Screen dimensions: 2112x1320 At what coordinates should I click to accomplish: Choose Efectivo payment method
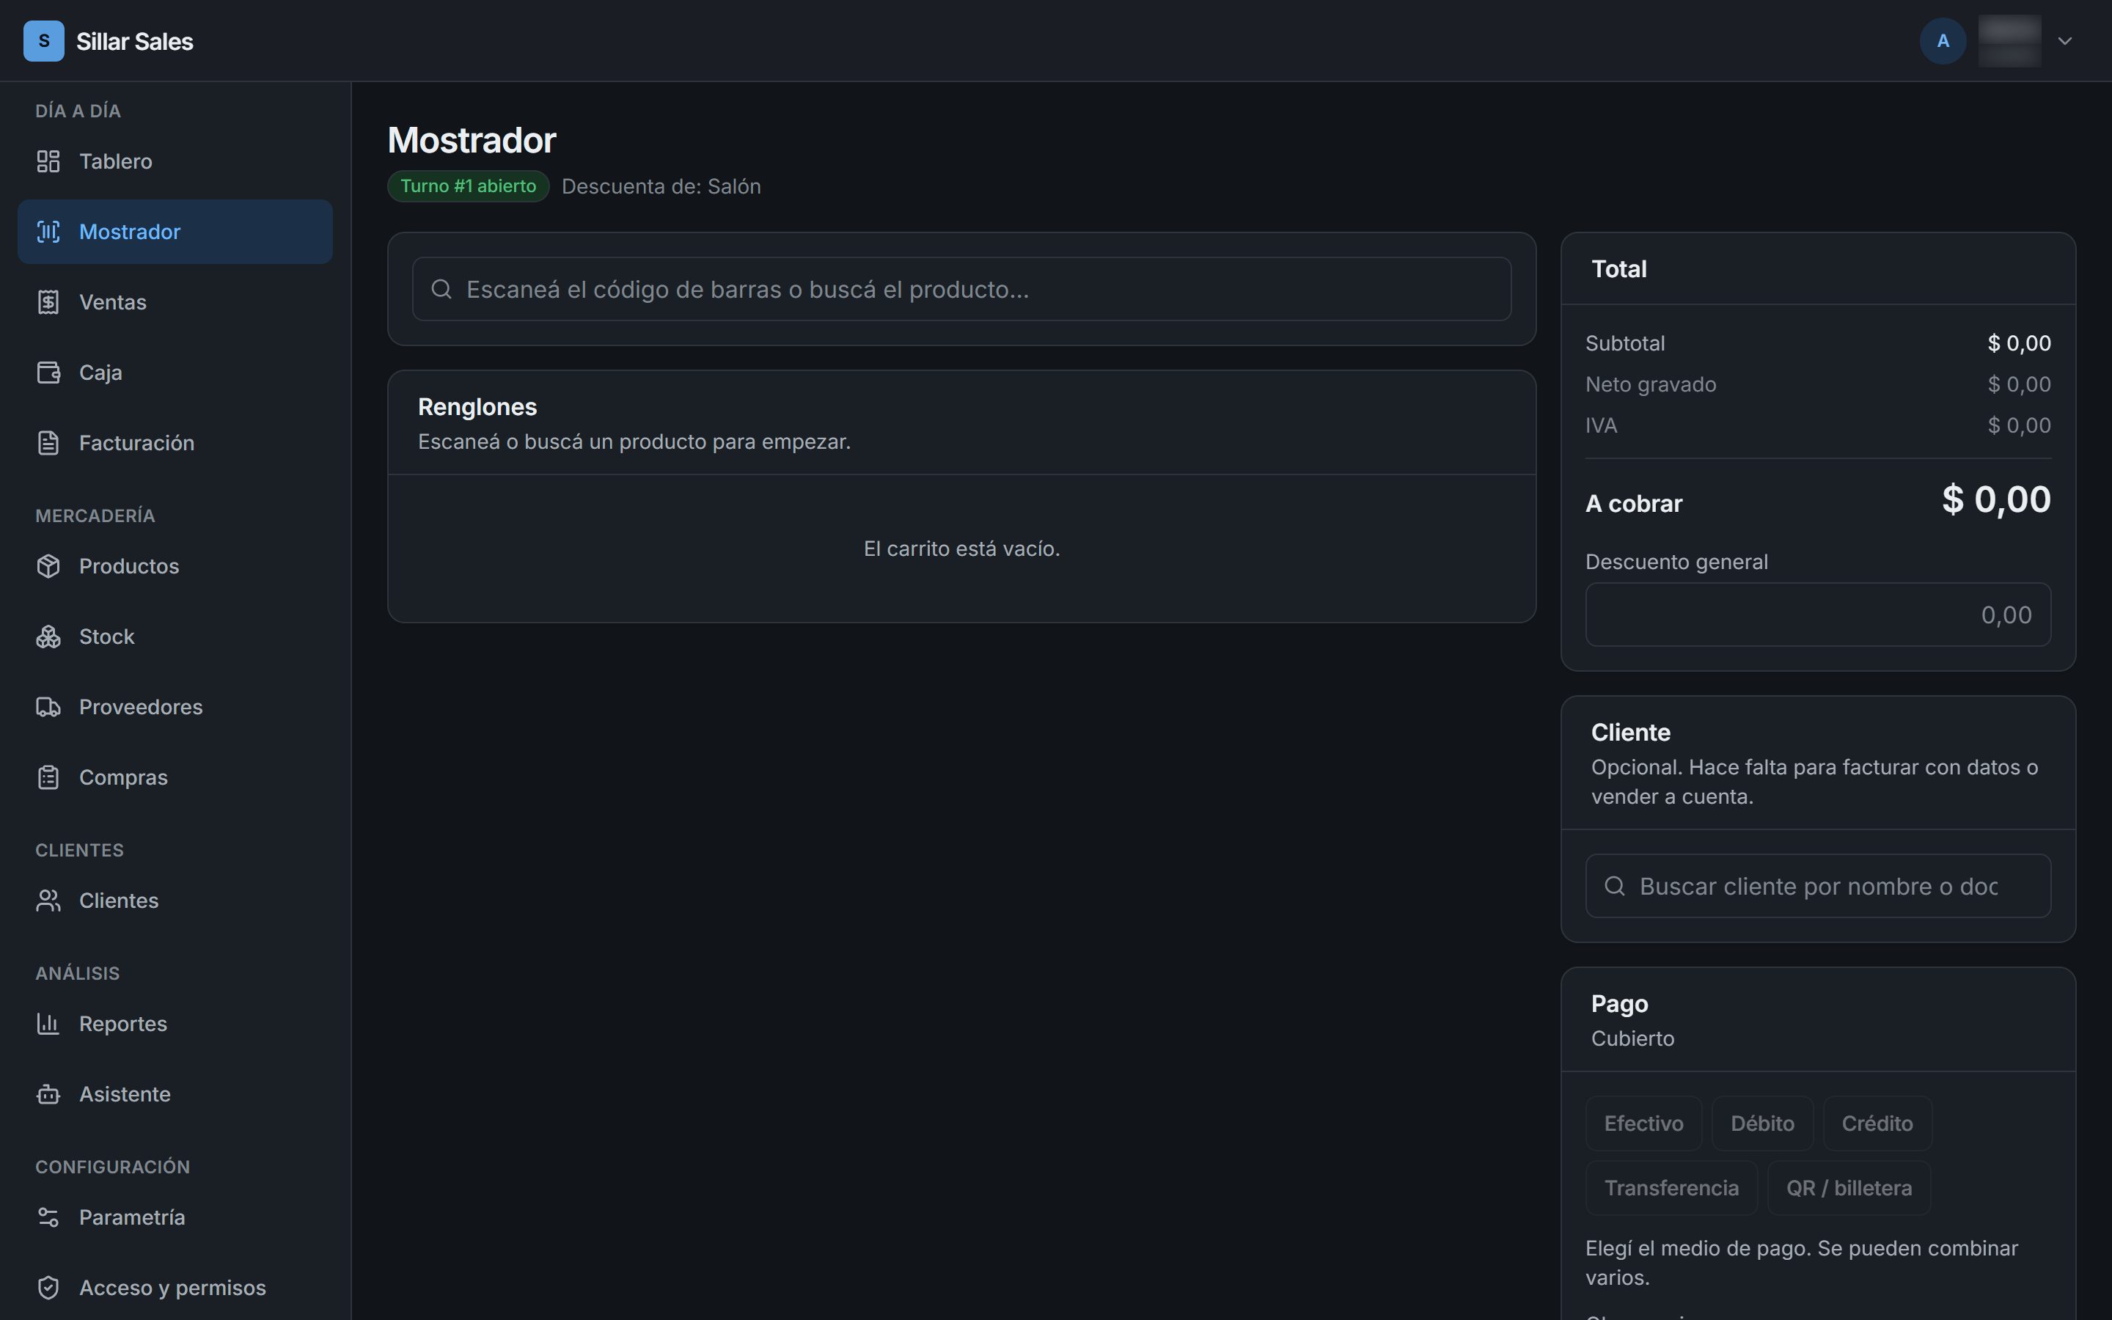(x=1643, y=1123)
